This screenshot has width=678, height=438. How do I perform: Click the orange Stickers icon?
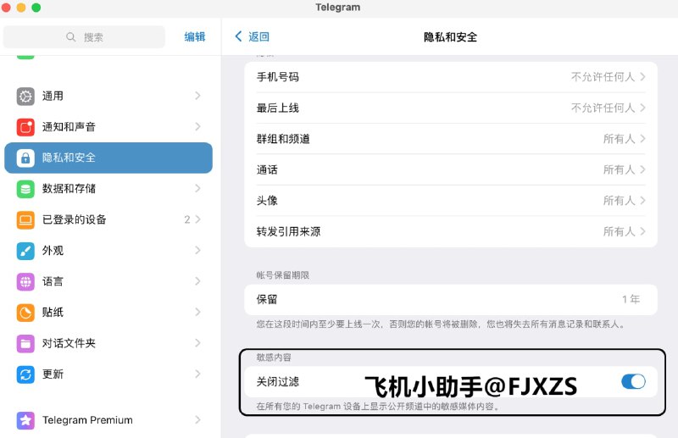tap(25, 313)
